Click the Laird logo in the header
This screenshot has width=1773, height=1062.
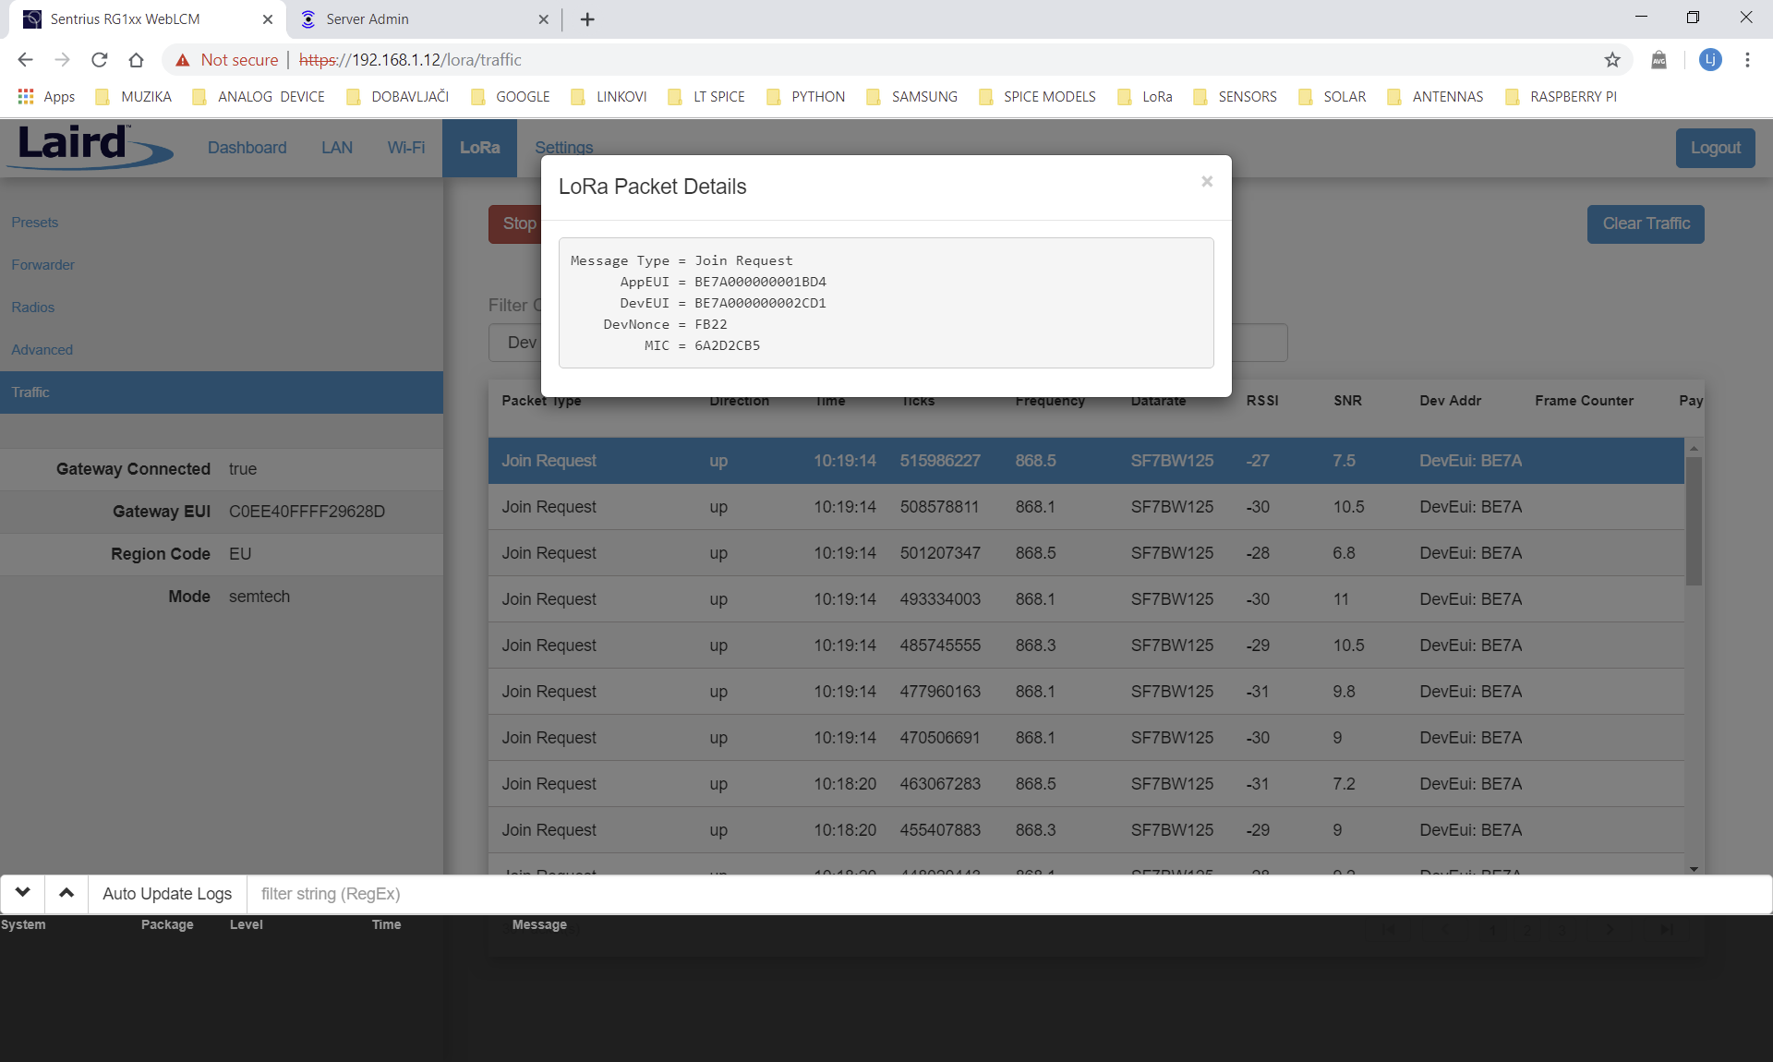coord(89,146)
